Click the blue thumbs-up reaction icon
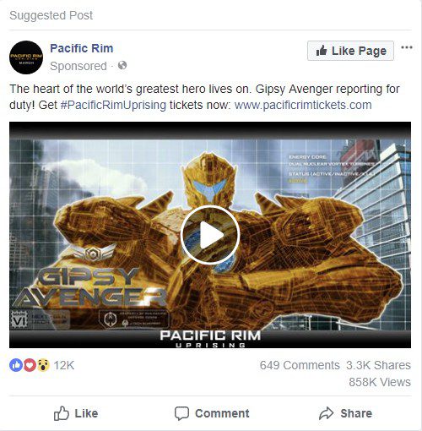The width and height of the screenshot is (422, 431). (16, 365)
